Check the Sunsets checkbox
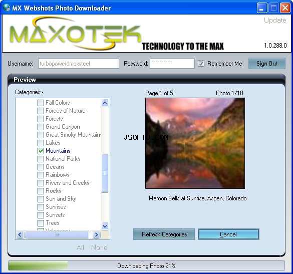Image resolution: width=293 pixels, height=274 pixels. pos(41,215)
